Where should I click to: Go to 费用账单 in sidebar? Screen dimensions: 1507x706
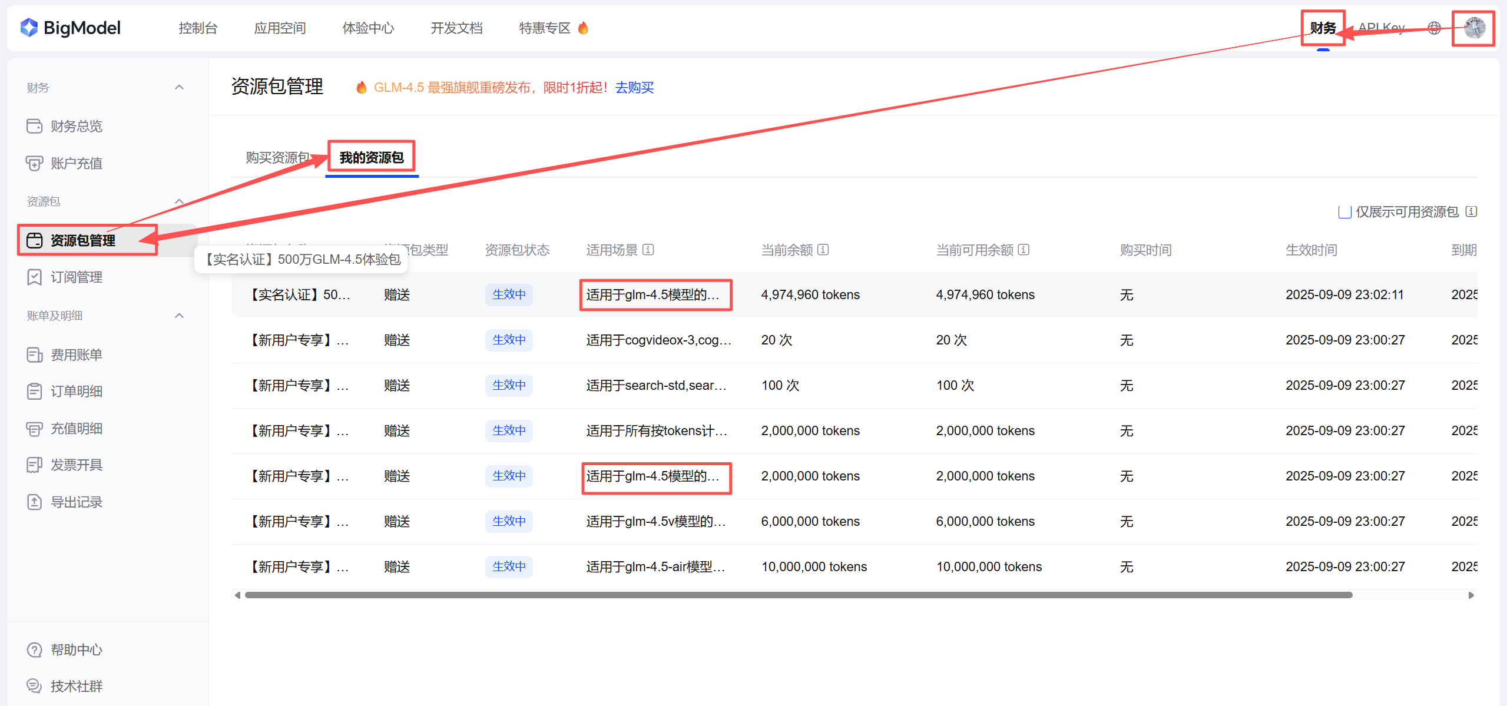click(x=77, y=354)
